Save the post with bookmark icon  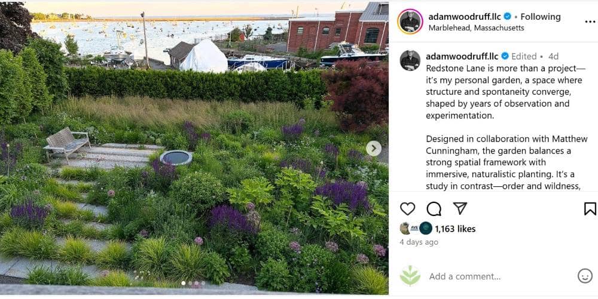590,209
